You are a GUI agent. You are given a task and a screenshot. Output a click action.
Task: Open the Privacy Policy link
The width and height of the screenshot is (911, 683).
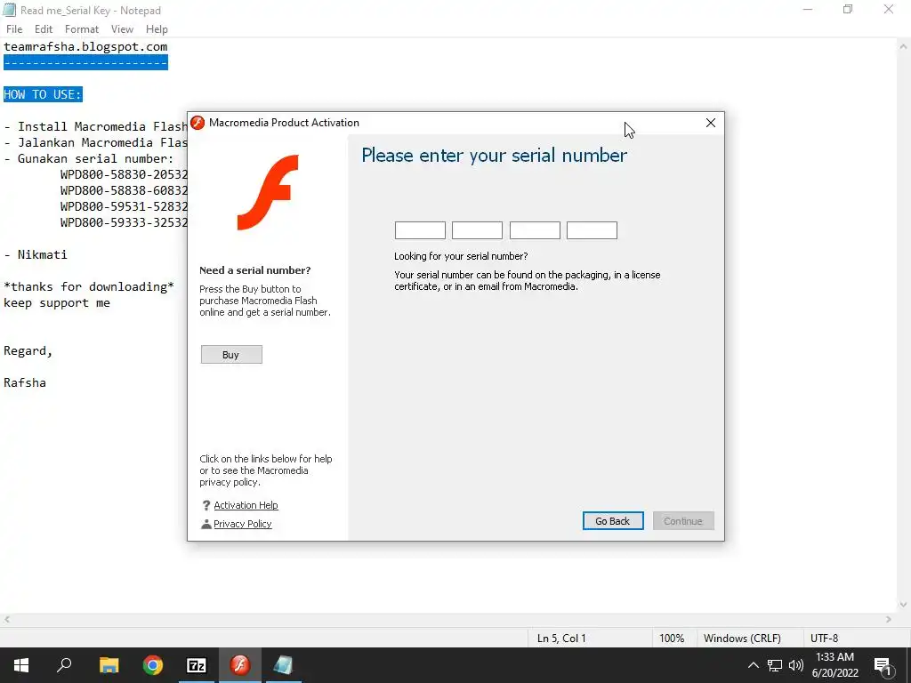click(242, 524)
